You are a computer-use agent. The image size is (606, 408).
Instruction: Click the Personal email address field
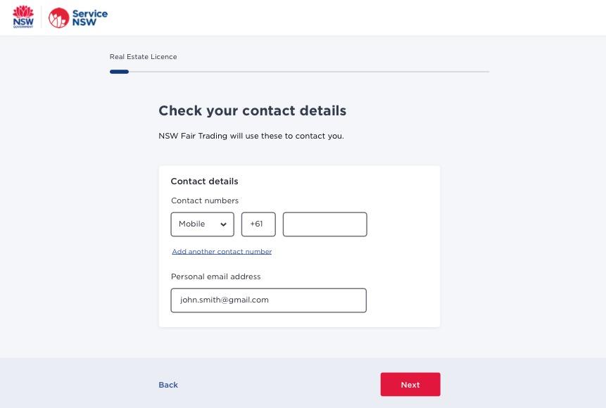(x=268, y=300)
